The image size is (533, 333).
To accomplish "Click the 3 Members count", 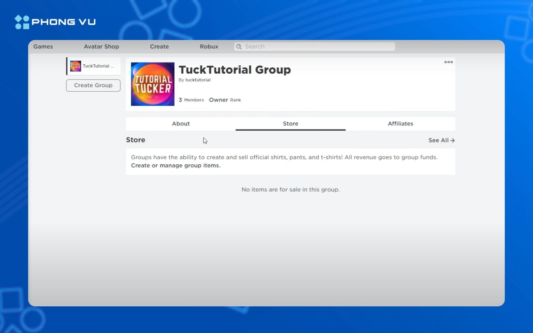I will 191,100.
